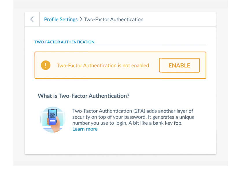
Task: Click the breadcrumb separator chevron
Action: [x=81, y=20]
